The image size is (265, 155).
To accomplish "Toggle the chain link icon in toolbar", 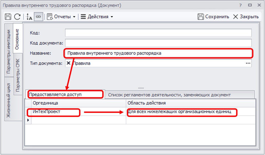I will click(38, 17).
